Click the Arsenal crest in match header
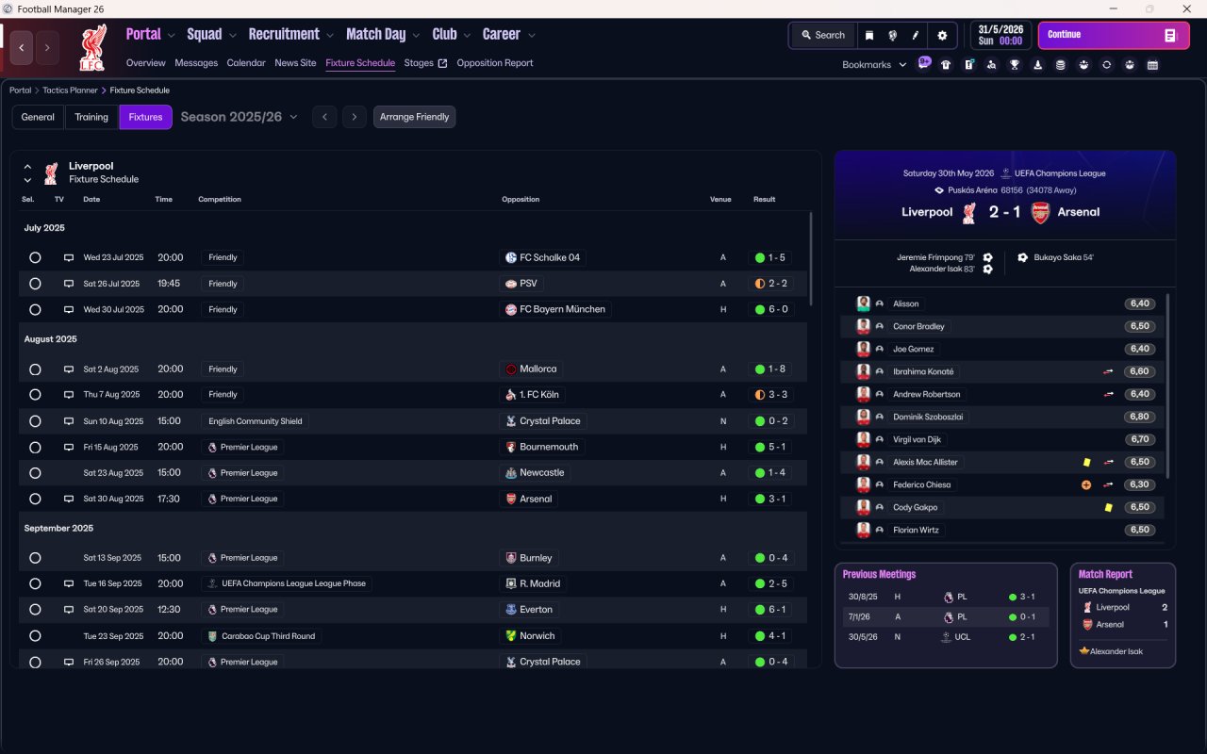 point(1040,212)
